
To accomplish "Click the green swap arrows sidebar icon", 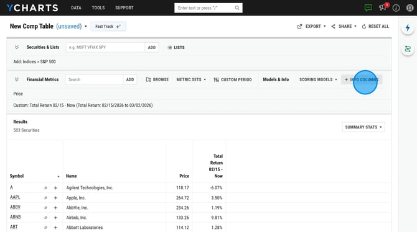I will [408, 49].
